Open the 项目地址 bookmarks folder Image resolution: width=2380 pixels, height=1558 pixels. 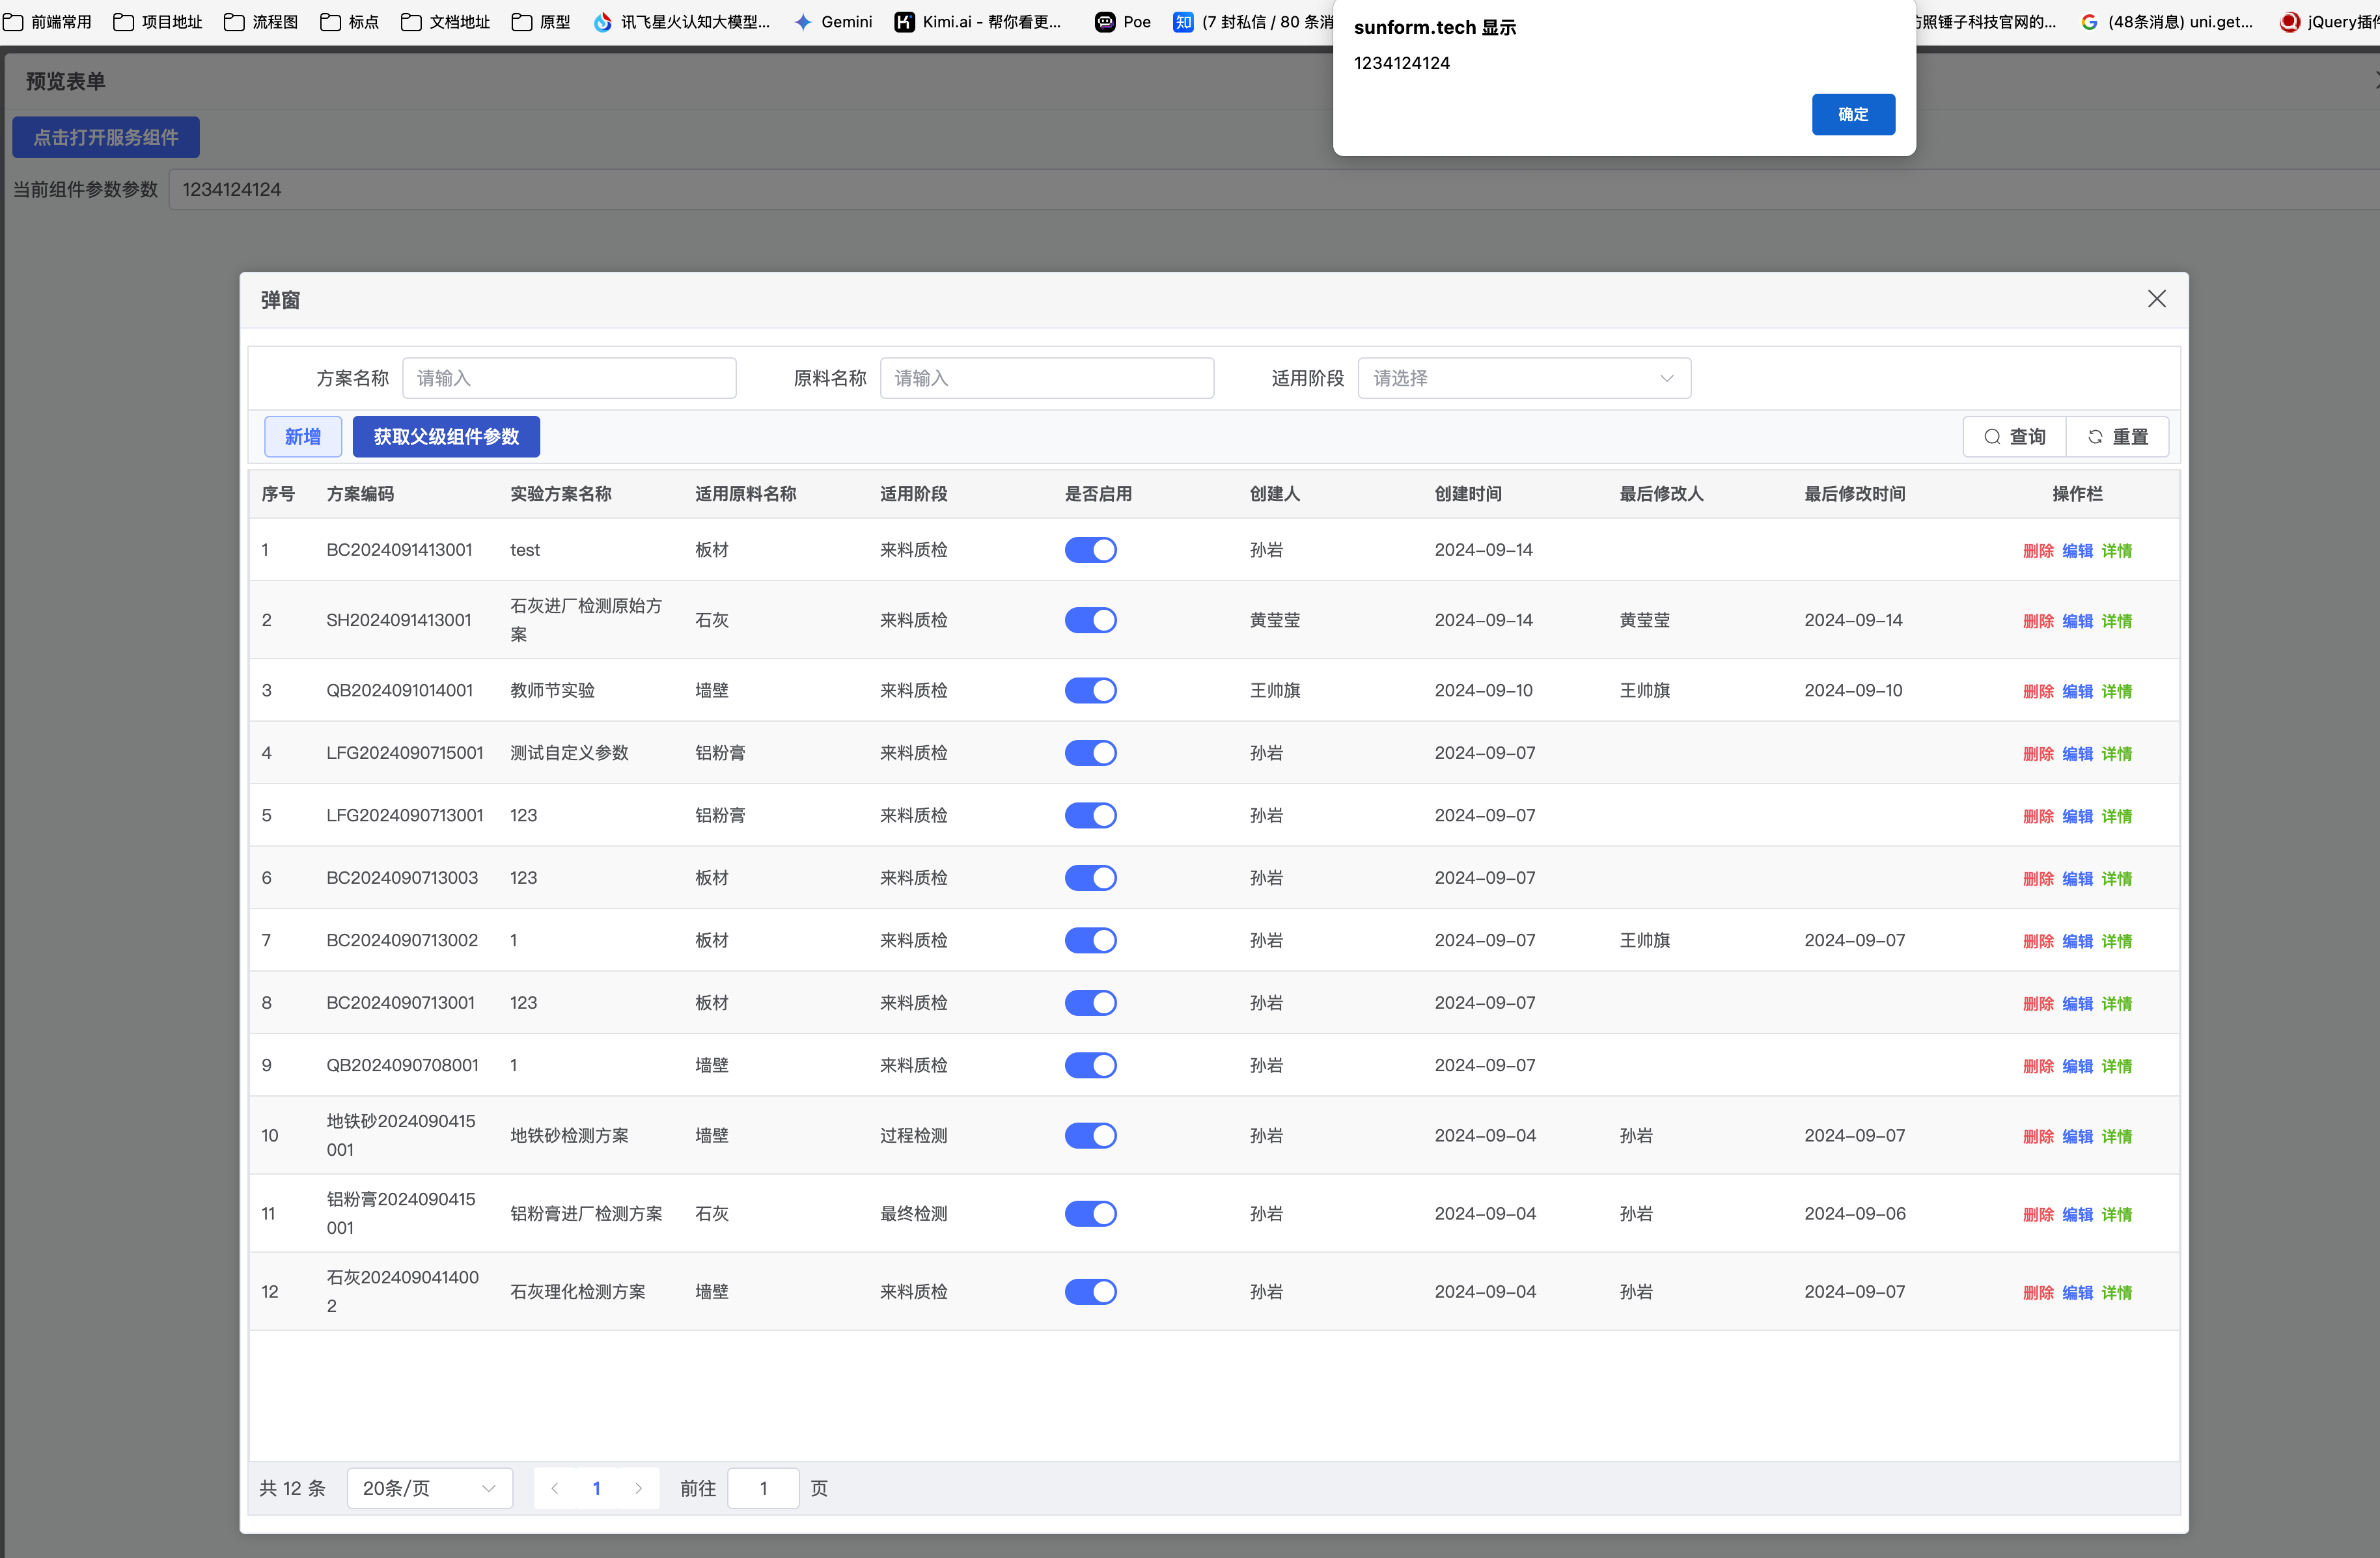pyautogui.click(x=158, y=22)
